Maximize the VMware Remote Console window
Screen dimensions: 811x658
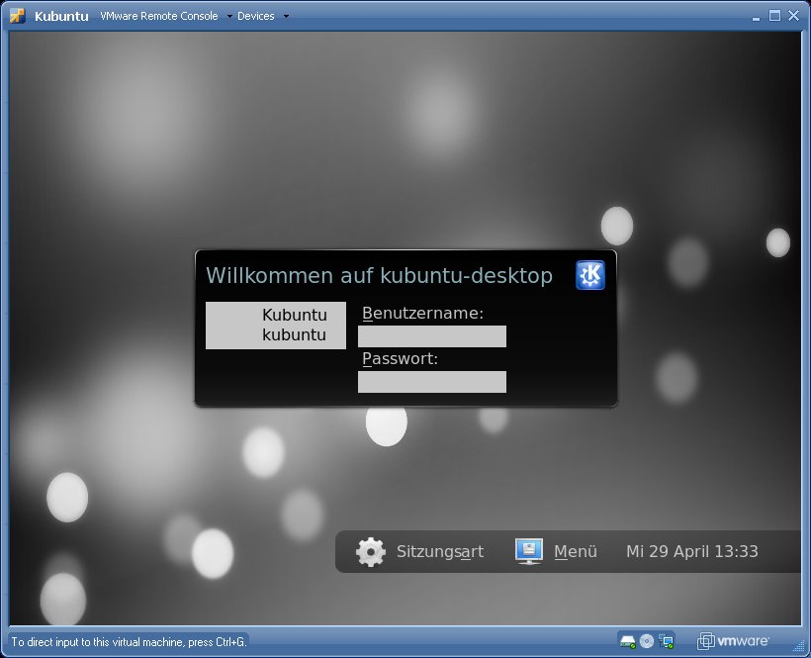point(774,16)
